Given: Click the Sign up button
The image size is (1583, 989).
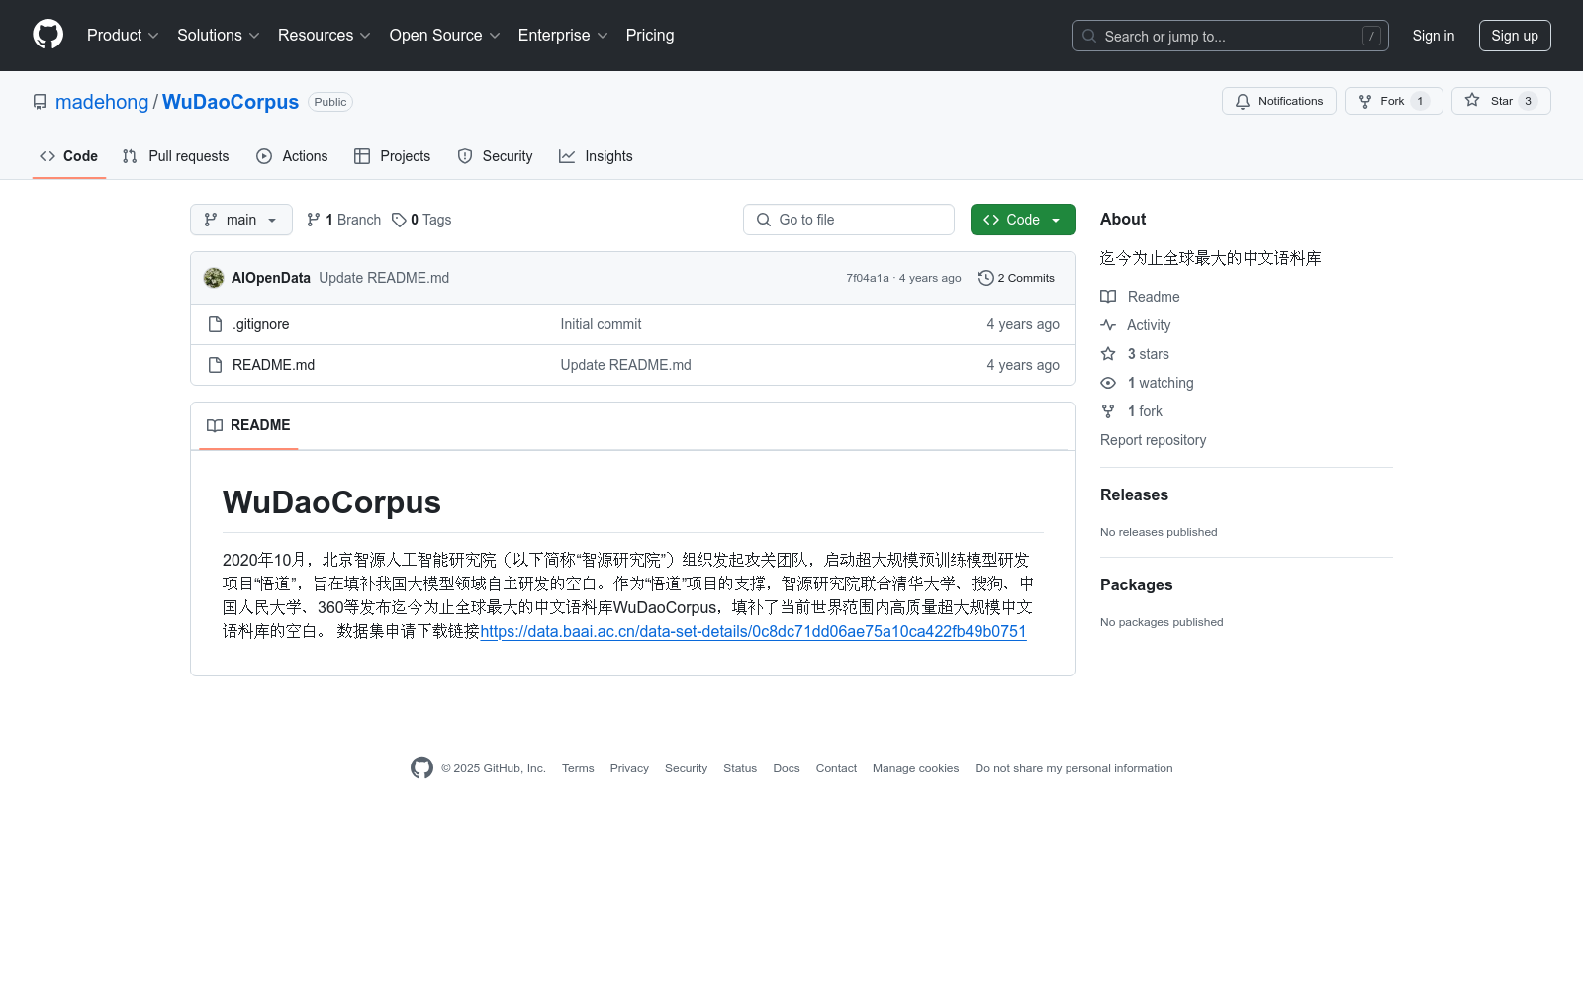Looking at the screenshot, I should [x=1515, y=36].
